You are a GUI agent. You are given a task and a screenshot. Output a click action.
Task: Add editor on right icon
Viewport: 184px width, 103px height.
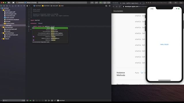[x=110, y=6]
